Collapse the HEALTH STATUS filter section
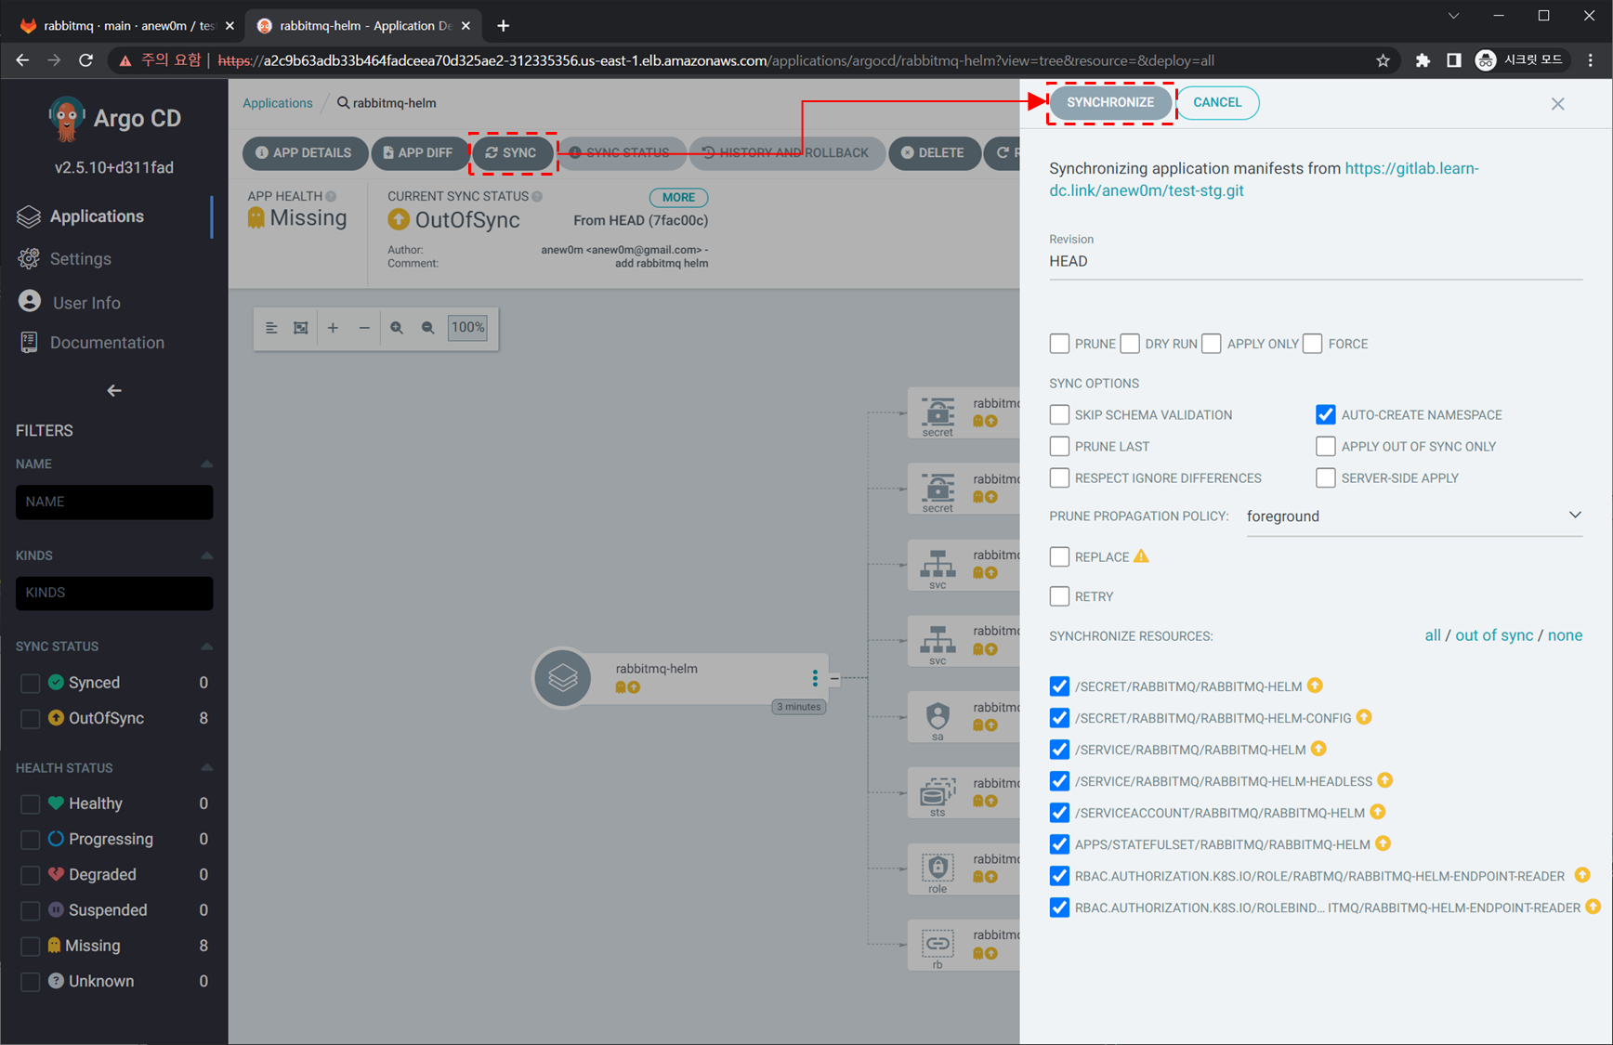1613x1045 pixels. [x=206, y=768]
